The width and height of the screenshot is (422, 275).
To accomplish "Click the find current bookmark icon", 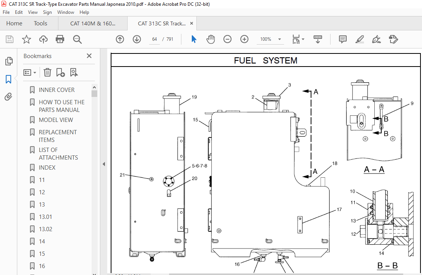I will (74, 72).
